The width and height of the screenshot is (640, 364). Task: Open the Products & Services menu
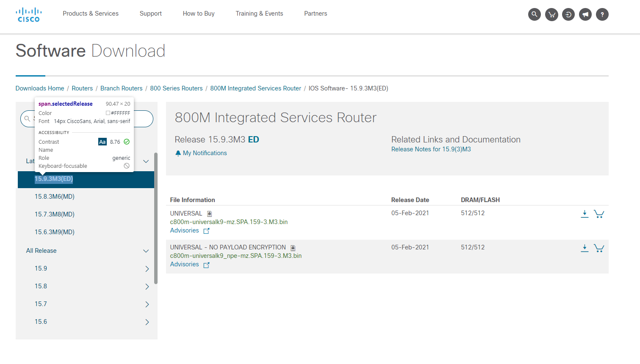[x=91, y=14]
